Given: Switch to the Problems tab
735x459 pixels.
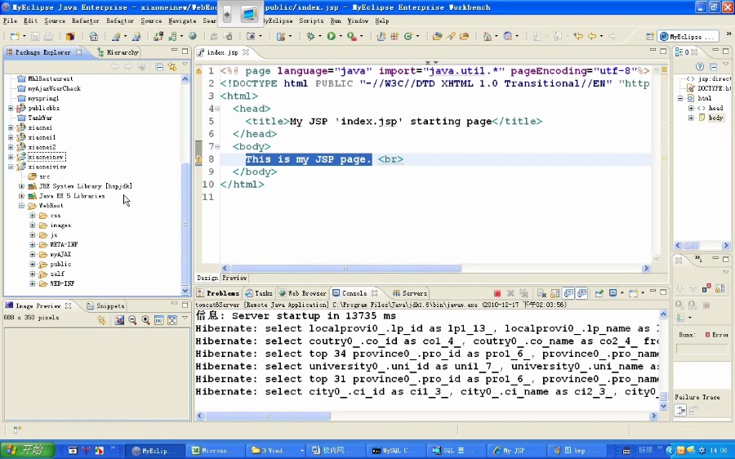Looking at the screenshot, I should (x=218, y=293).
